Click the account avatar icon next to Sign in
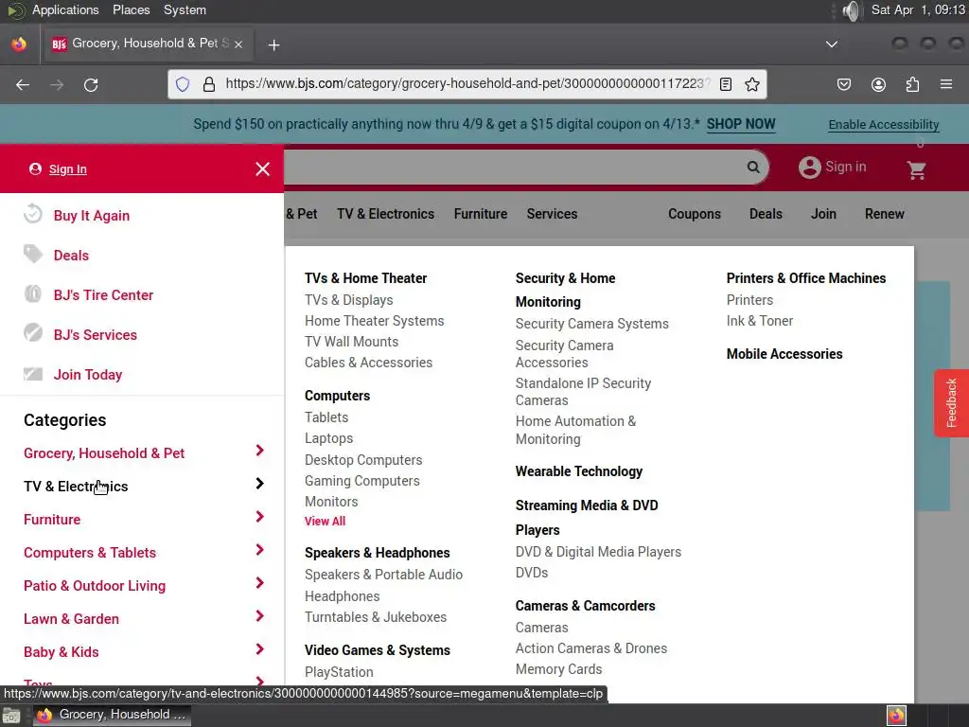The height and width of the screenshot is (727, 969). [809, 167]
